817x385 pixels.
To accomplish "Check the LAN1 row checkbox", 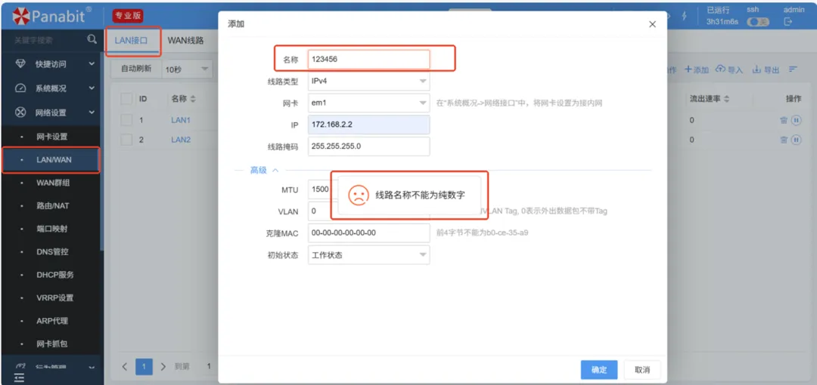I will [x=126, y=120].
